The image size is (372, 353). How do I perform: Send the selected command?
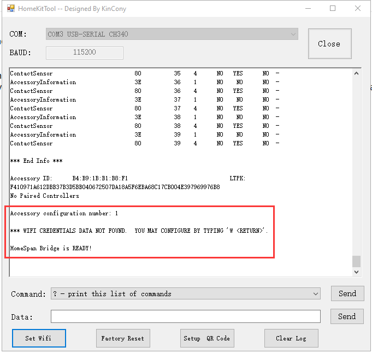click(347, 293)
